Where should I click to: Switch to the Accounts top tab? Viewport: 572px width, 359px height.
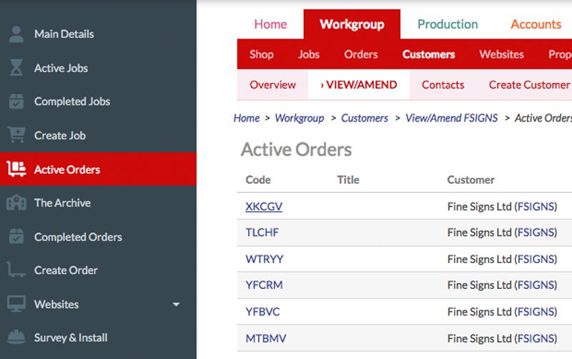click(536, 24)
